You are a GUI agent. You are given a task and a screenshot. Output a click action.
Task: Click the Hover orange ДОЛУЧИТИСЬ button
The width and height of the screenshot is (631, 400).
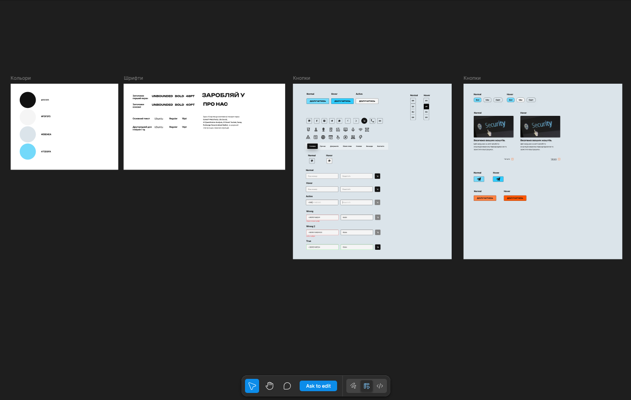point(515,198)
